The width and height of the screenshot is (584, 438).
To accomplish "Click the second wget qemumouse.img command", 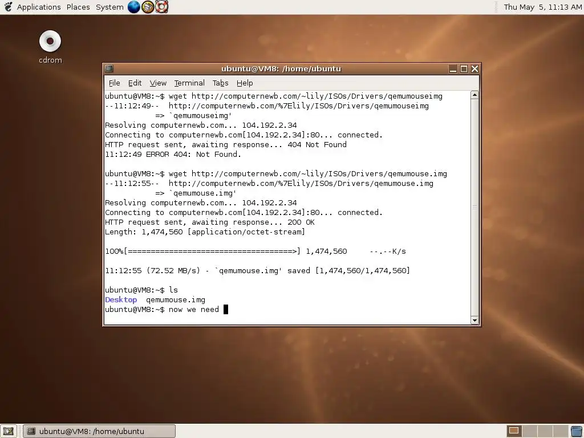I will pos(276,173).
